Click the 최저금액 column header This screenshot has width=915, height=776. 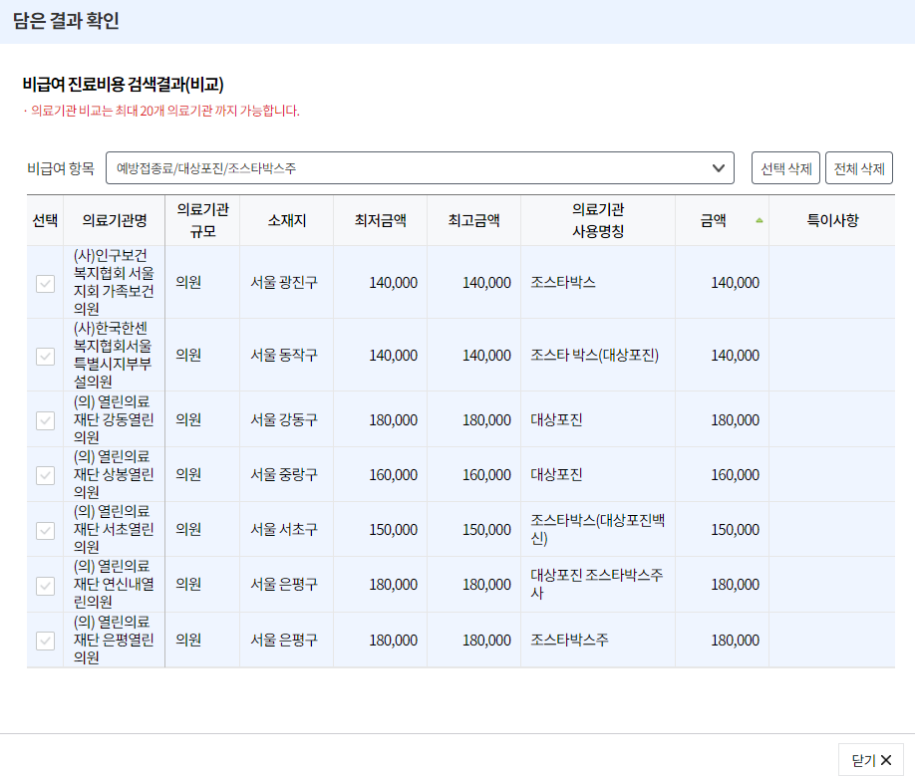(380, 220)
